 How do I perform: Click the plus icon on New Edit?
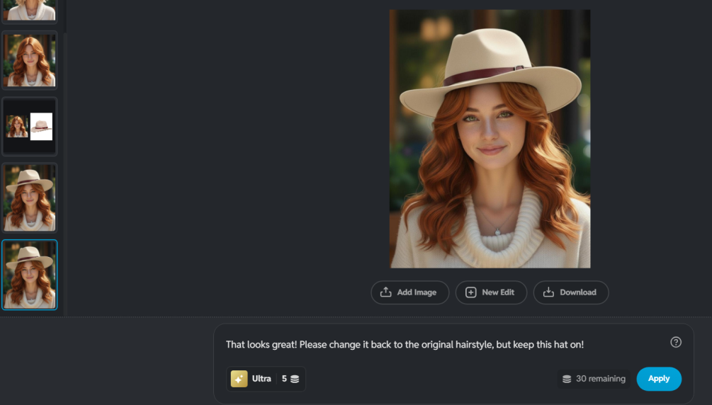coord(471,292)
